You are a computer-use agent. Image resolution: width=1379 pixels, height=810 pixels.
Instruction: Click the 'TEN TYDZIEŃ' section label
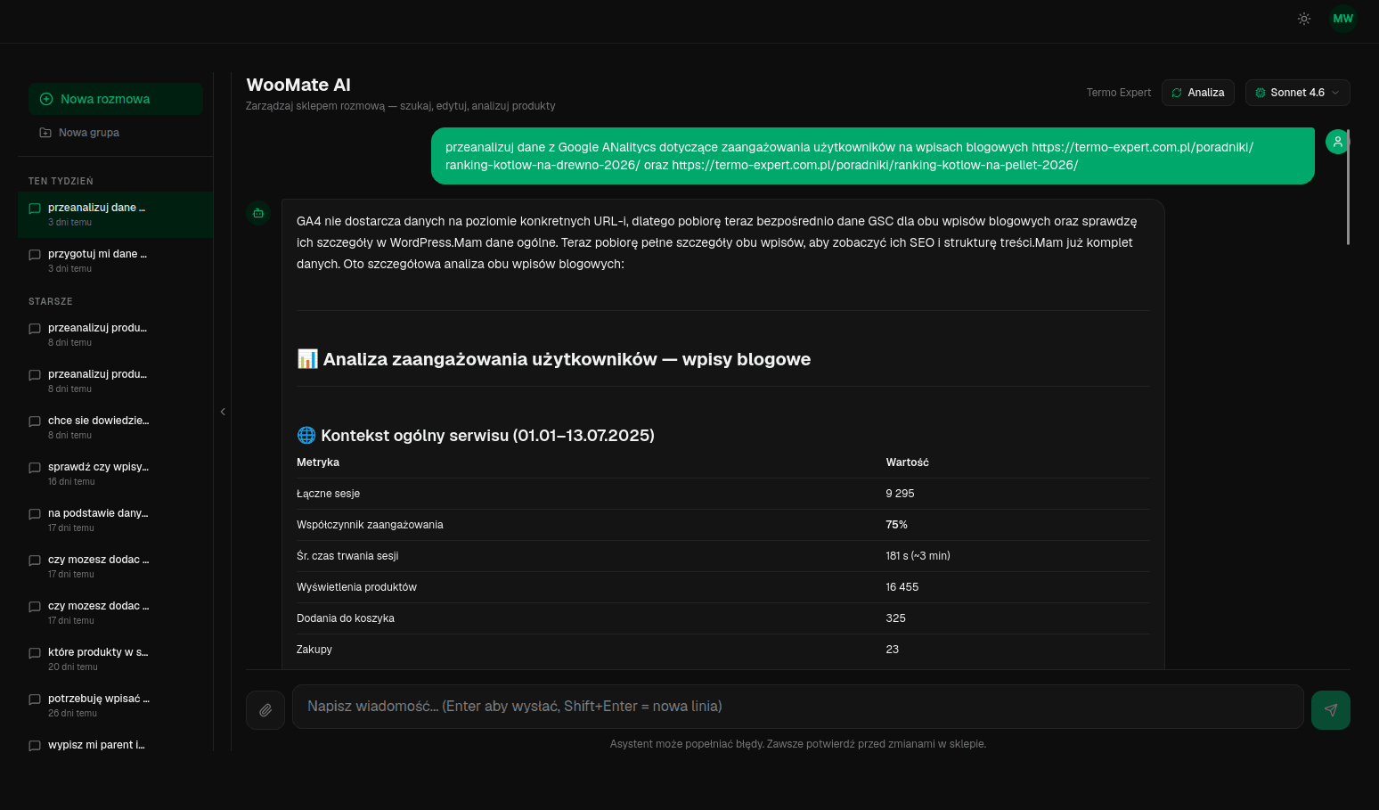click(x=61, y=181)
